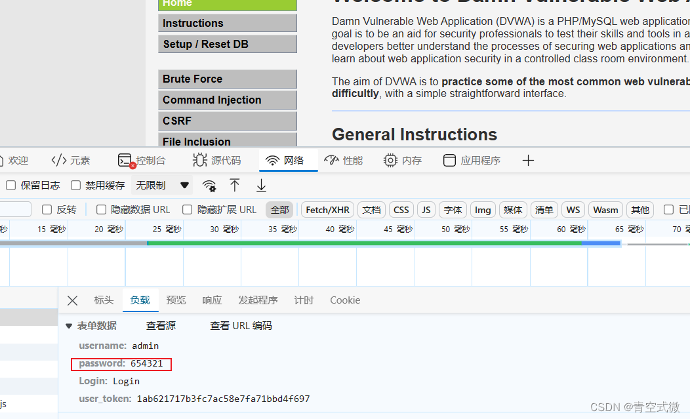690x419 pixels.
Task: Open the Response detail tab
Action: pyautogui.click(x=212, y=300)
